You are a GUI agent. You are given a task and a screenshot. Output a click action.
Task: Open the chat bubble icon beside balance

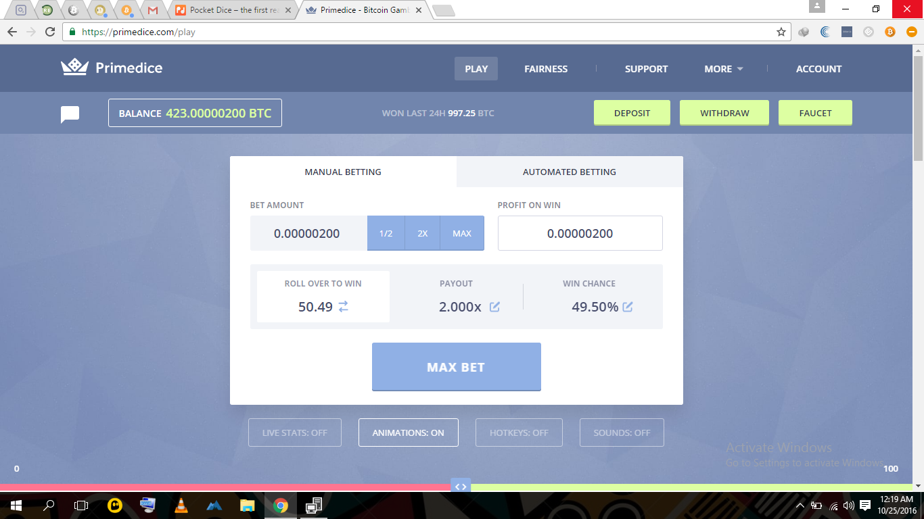coord(70,114)
